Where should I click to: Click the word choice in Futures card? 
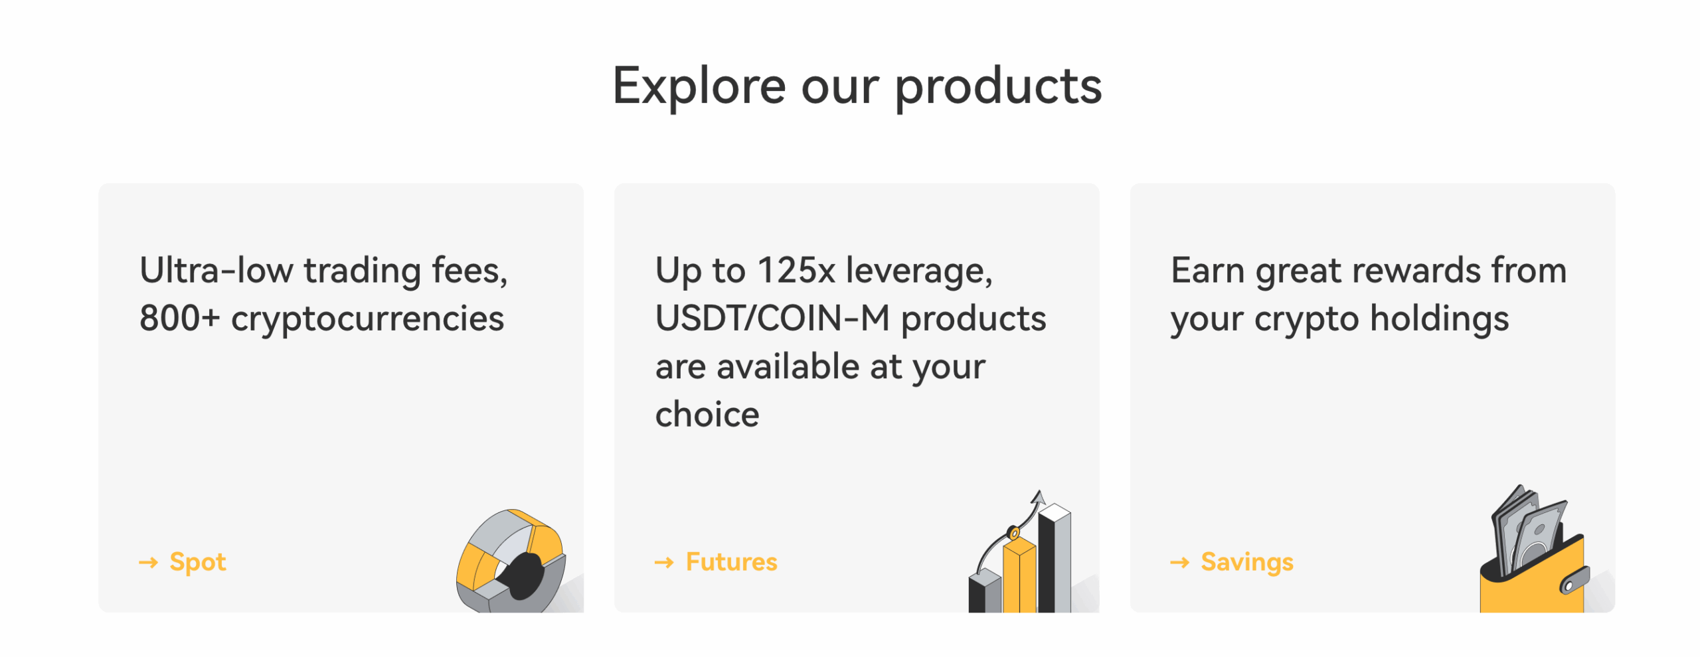pyautogui.click(x=707, y=414)
